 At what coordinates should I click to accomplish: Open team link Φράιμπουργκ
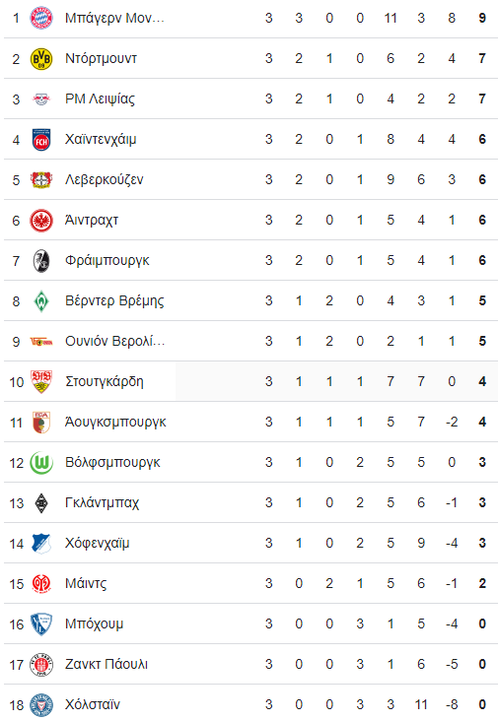(x=107, y=260)
